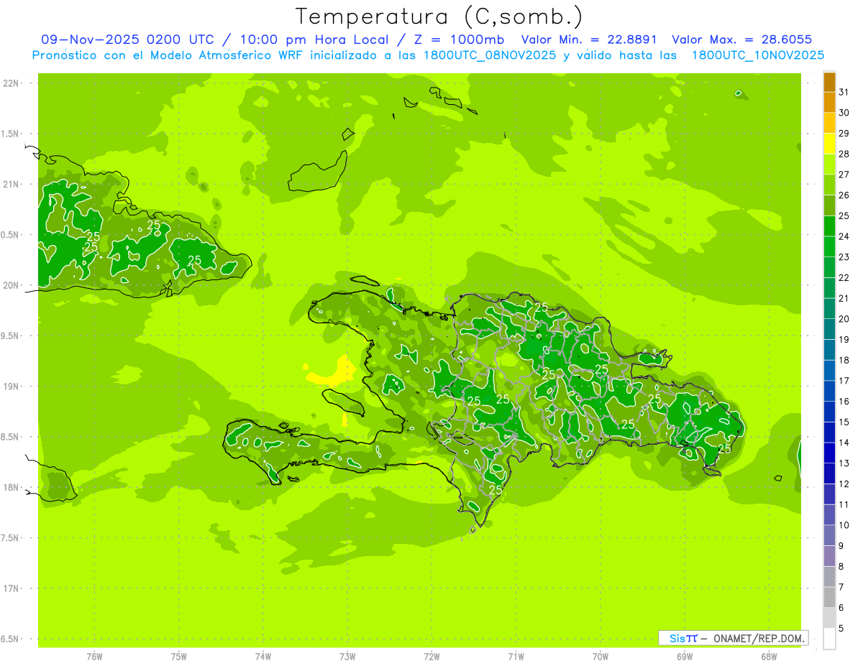Select the Valor Max. = 28.6055 text
This screenshot has height=666, width=863.
click(741, 40)
